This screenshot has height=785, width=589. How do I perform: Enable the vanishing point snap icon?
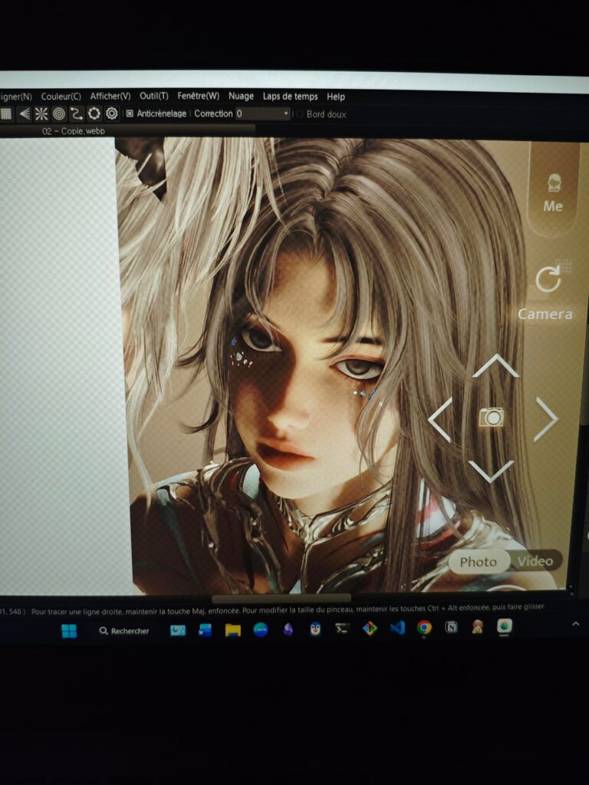click(25, 114)
